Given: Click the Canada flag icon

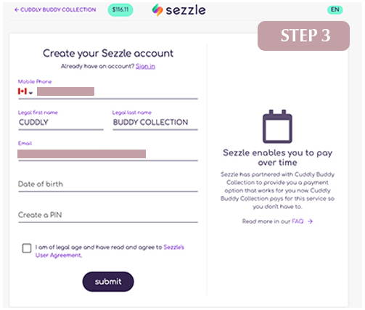Looking at the screenshot, I should [x=22, y=91].
